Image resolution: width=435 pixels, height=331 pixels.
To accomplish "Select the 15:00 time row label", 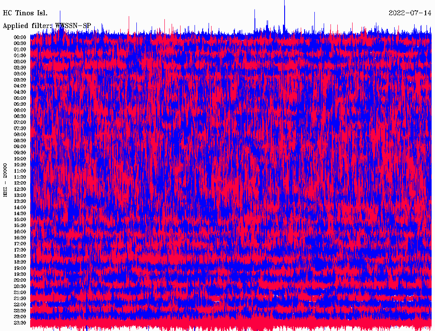I will (x=20, y=219).
